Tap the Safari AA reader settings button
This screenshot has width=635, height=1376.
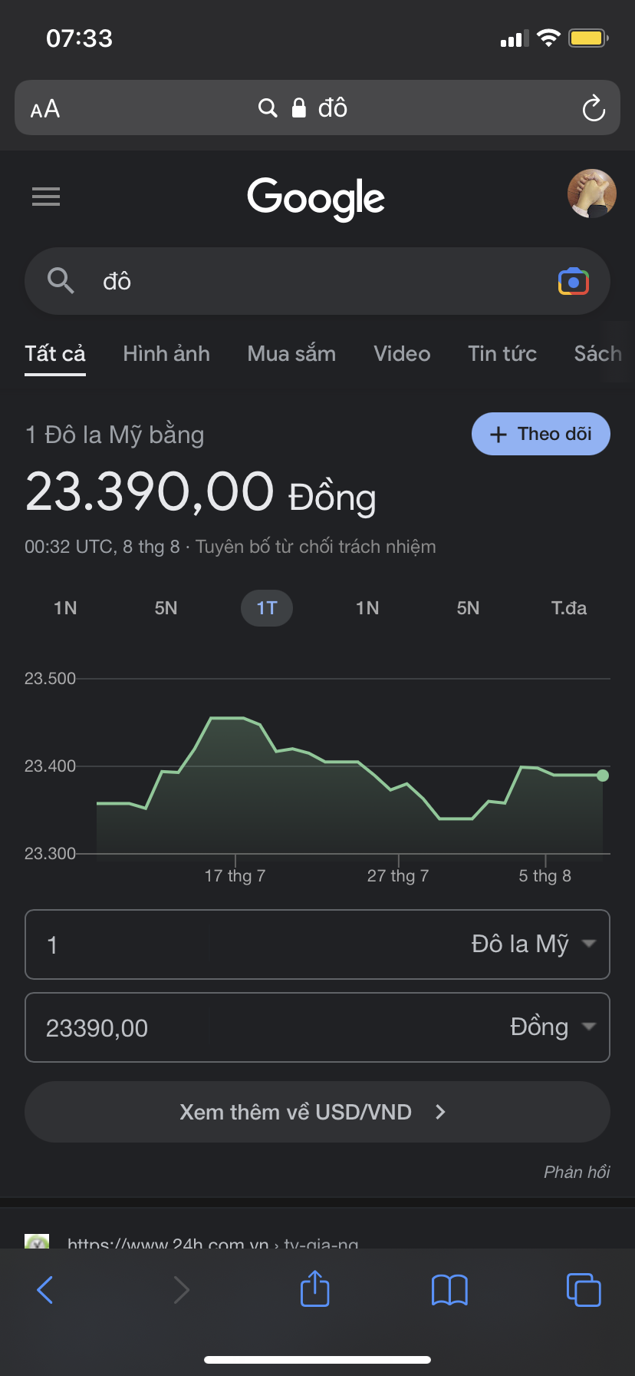[x=45, y=108]
